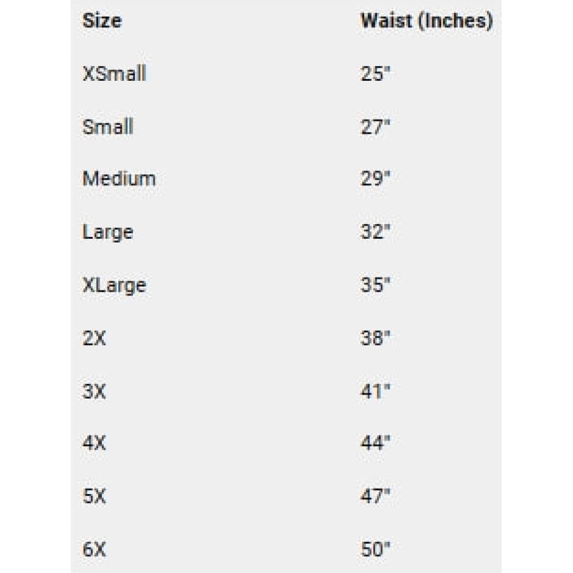Click the 29" waist value
Screen dimensions: 573x573
click(375, 179)
